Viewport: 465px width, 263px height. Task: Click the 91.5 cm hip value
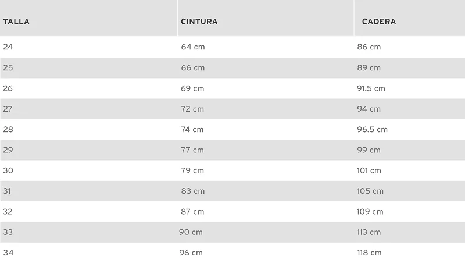(371, 88)
